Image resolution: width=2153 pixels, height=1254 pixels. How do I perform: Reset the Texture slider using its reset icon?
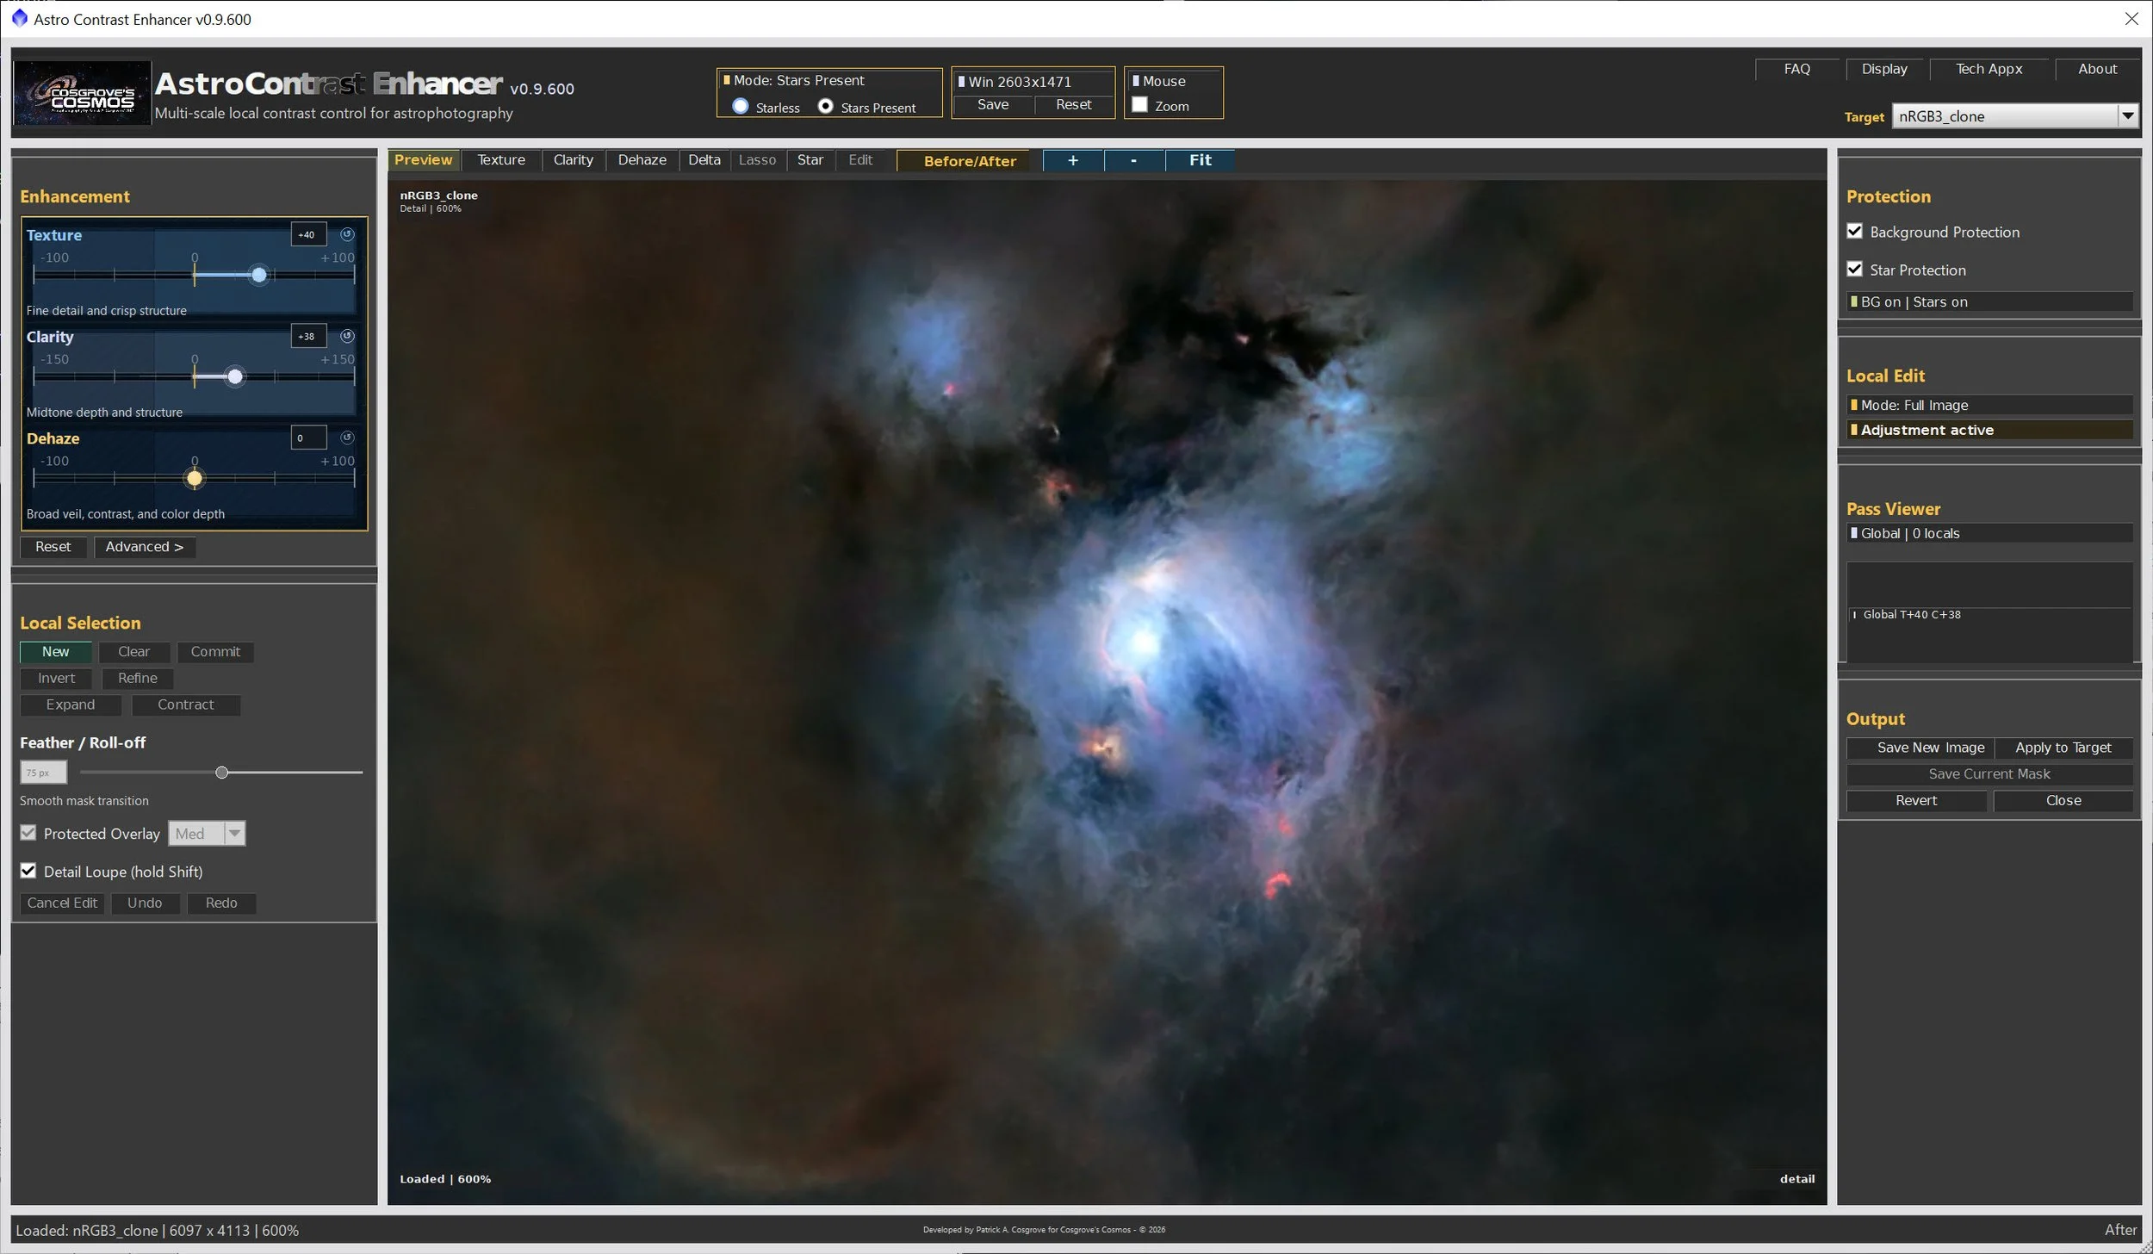[347, 234]
